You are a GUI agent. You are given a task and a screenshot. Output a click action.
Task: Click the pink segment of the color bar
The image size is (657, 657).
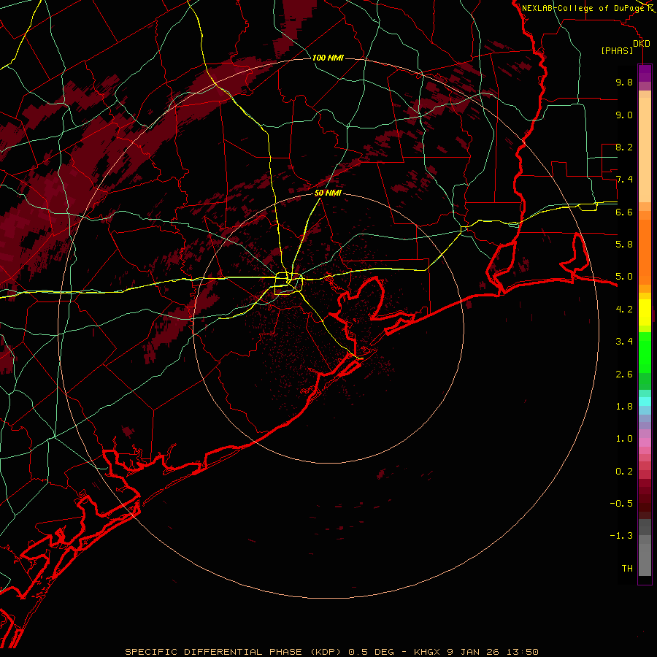(x=645, y=442)
